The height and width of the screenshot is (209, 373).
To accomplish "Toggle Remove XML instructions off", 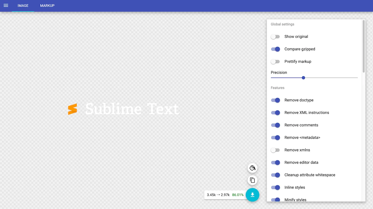I will [x=275, y=113].
